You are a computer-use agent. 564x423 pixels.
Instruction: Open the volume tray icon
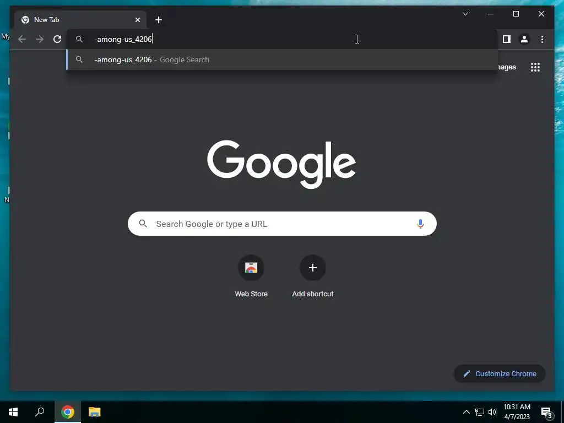492,412
